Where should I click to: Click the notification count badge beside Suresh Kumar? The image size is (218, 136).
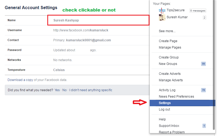pos(204,17)
